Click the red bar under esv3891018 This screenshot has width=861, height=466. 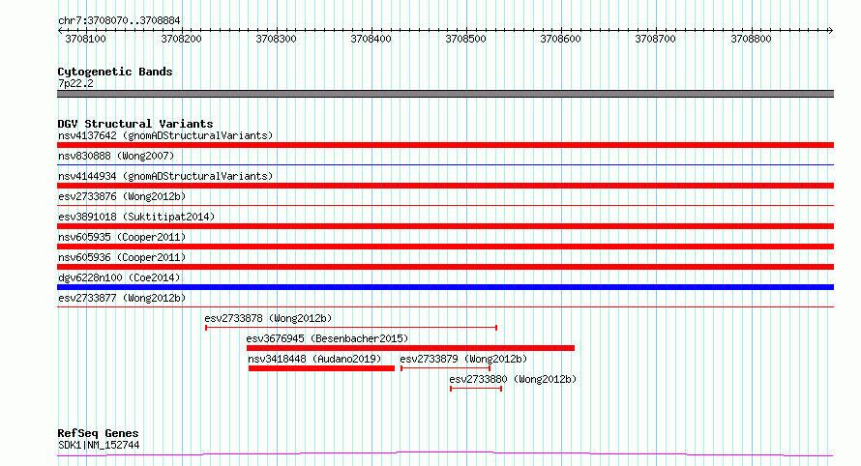click(x=445, y=226)
